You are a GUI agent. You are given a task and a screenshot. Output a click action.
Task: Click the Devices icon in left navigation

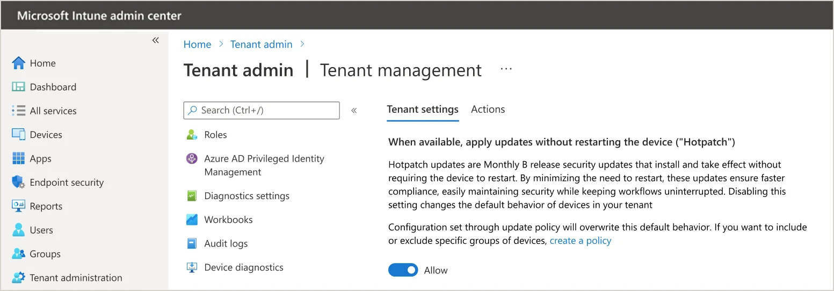18,135
